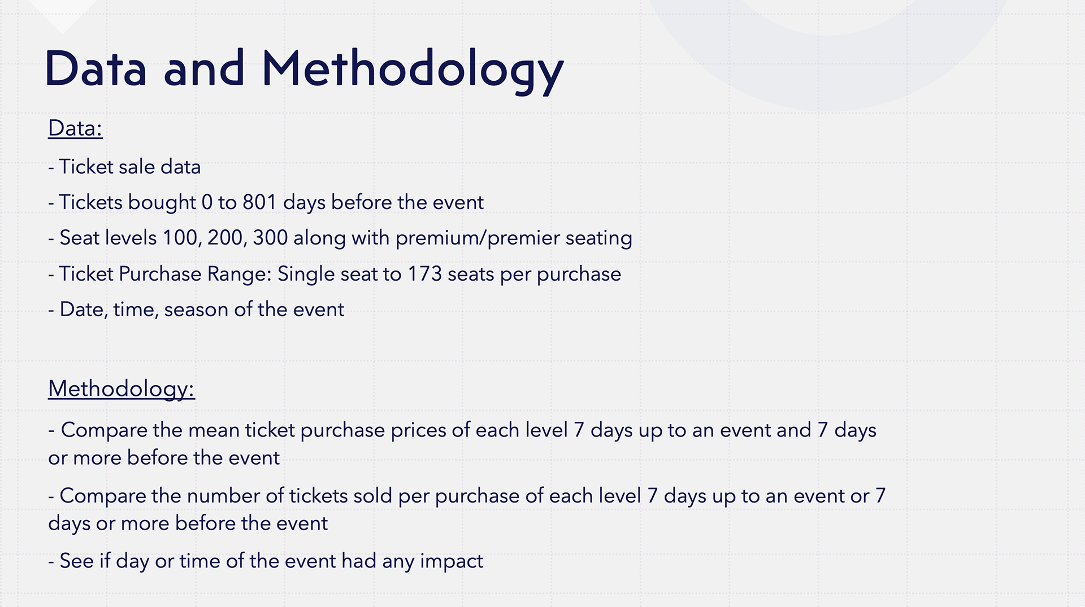Screen dimensions: 1085x607
Task: Click the number 173 in the seats bullet
Action: (424, 274)
